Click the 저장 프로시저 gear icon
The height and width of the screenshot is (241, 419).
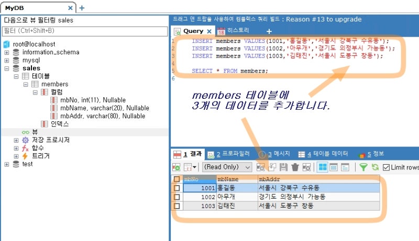tap(25, 140)
